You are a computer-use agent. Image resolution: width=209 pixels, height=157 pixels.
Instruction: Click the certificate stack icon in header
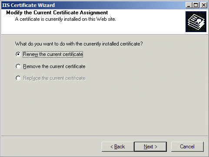click(196, 22)
